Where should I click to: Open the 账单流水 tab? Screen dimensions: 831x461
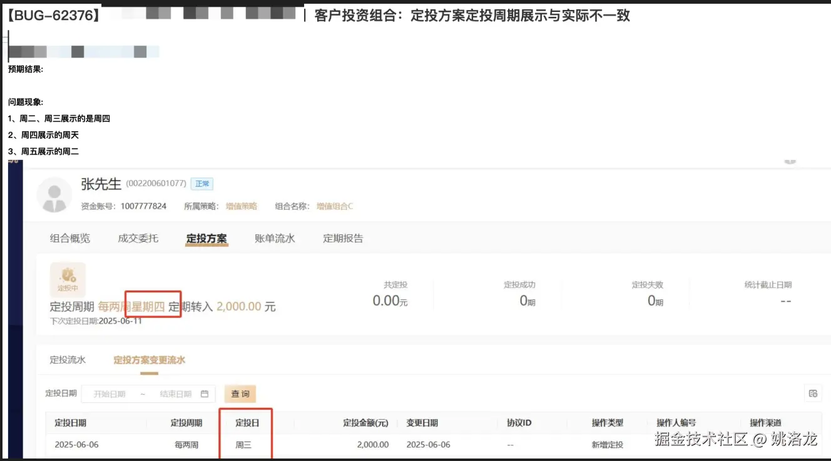click(x=275, y=238)
